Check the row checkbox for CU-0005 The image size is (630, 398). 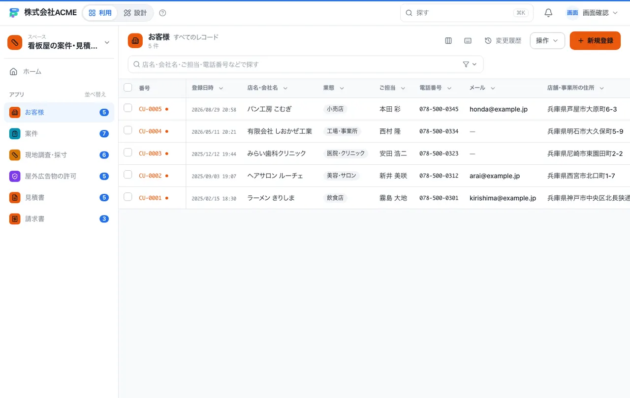click(128, 108)
